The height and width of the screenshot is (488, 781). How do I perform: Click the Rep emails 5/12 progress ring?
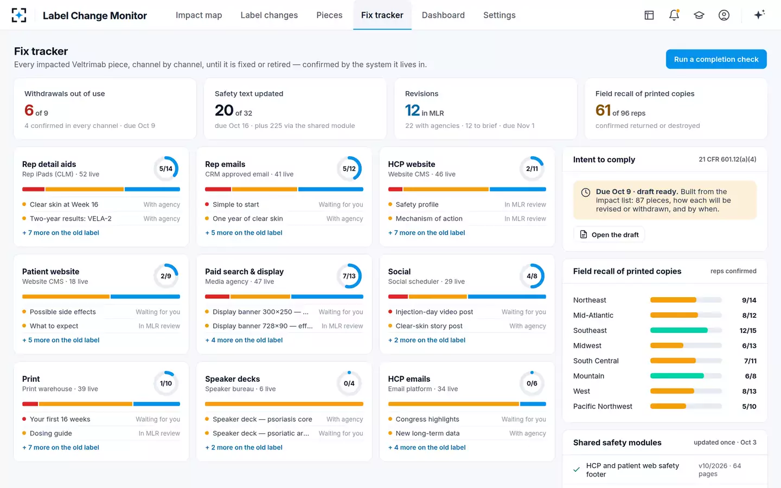click(349, 169)
